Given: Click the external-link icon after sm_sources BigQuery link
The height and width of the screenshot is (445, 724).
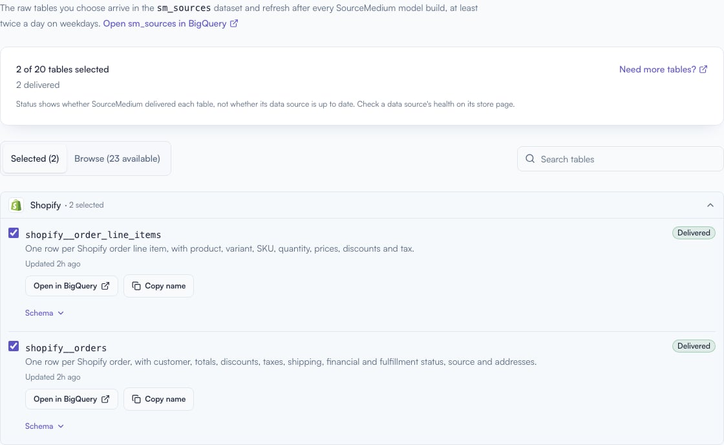Looking at the screenshot, I should coord(234,23).
